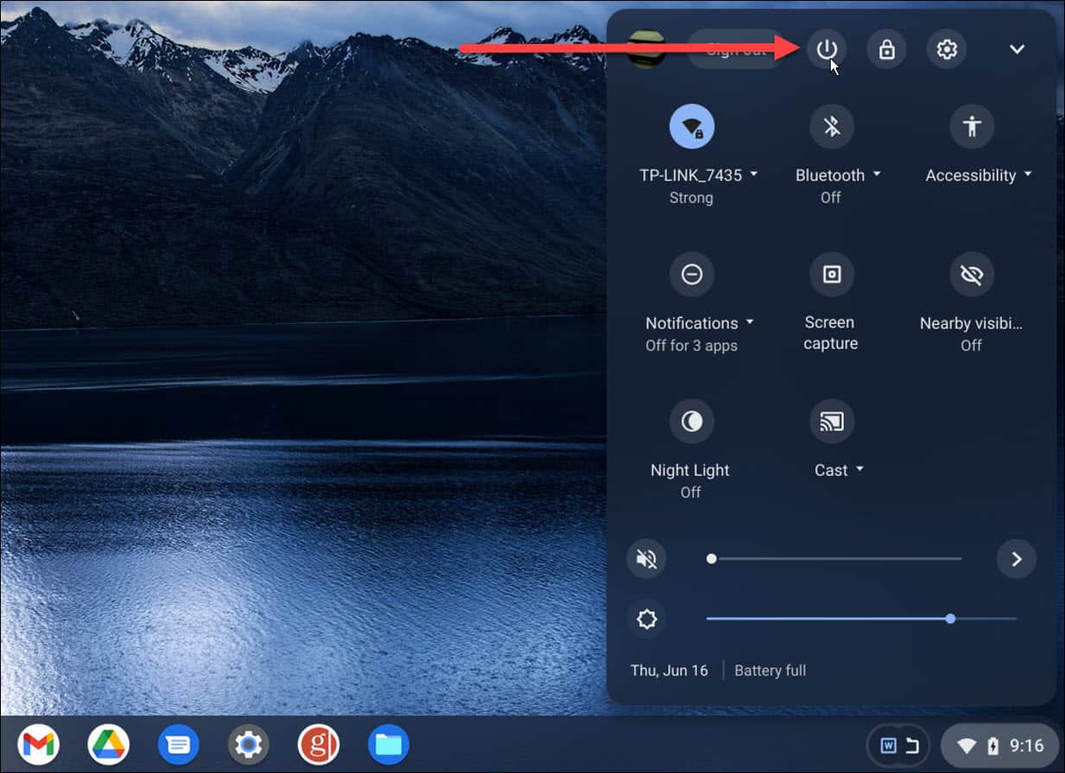
Task: Open Messages app from the shelf
Action: (x=178, y=744)
